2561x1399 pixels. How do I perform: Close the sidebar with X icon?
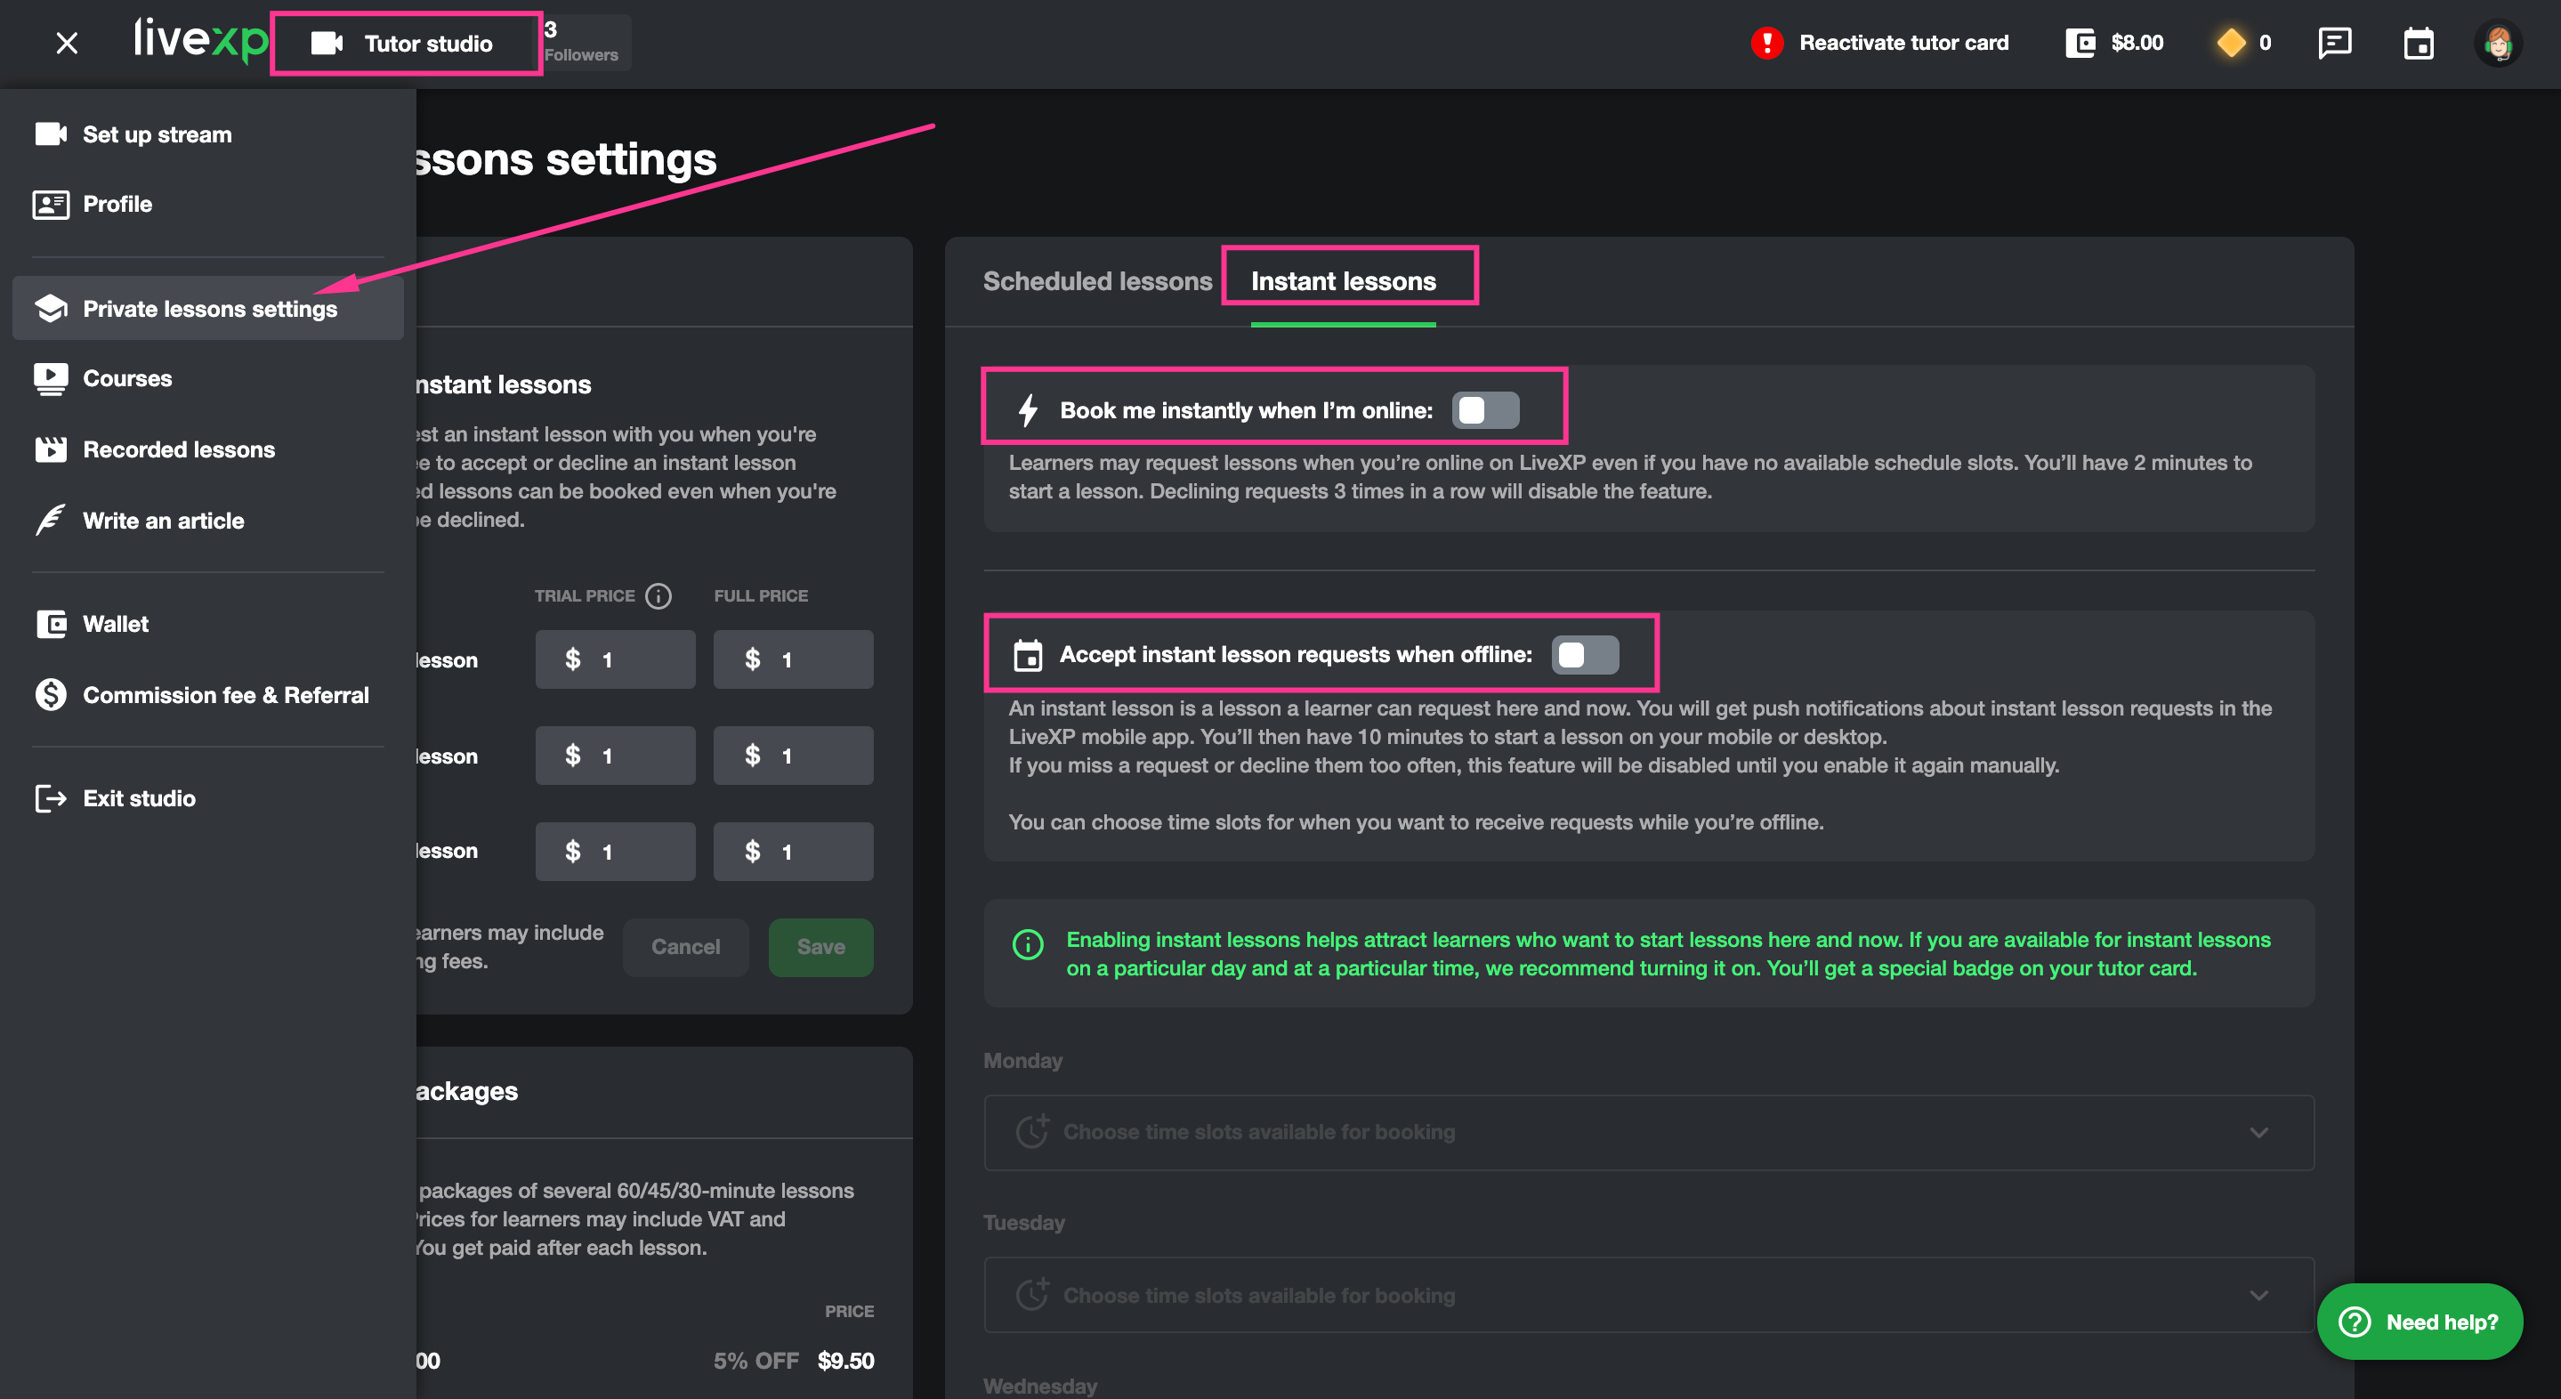(67, 43)
